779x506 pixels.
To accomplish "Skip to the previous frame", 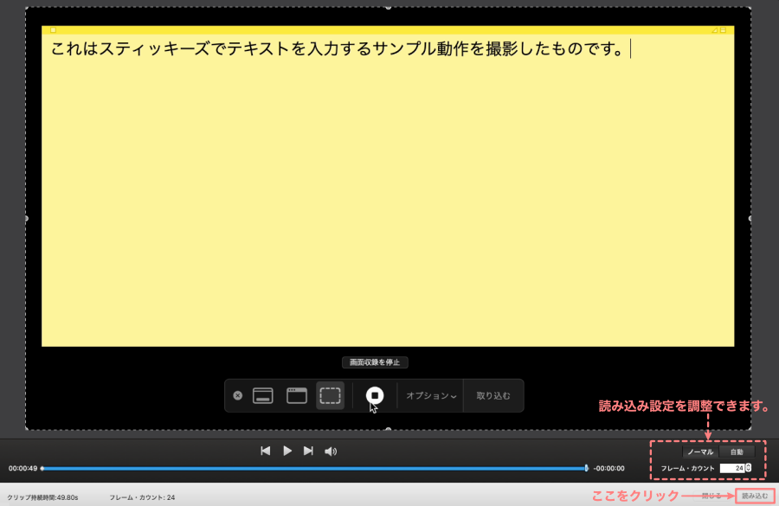I will click(x=266, y=451).
